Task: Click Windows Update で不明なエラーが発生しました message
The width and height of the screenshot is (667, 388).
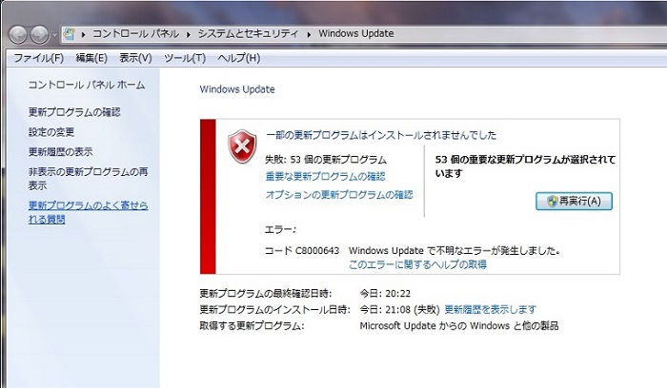Action: tap(455, 250)
